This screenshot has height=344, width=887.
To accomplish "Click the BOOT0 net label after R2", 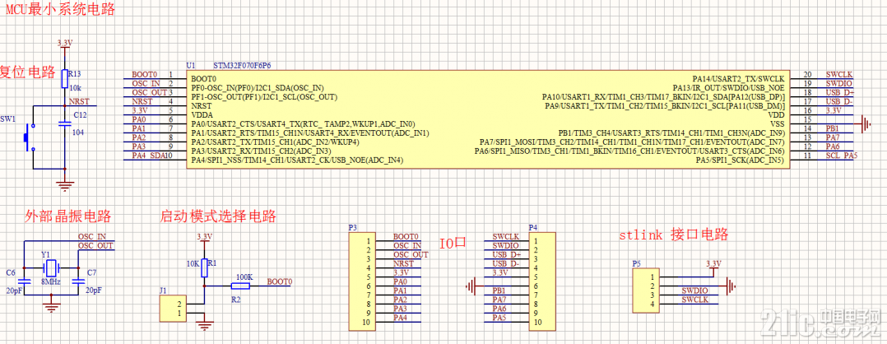I will tap(280, 281).
